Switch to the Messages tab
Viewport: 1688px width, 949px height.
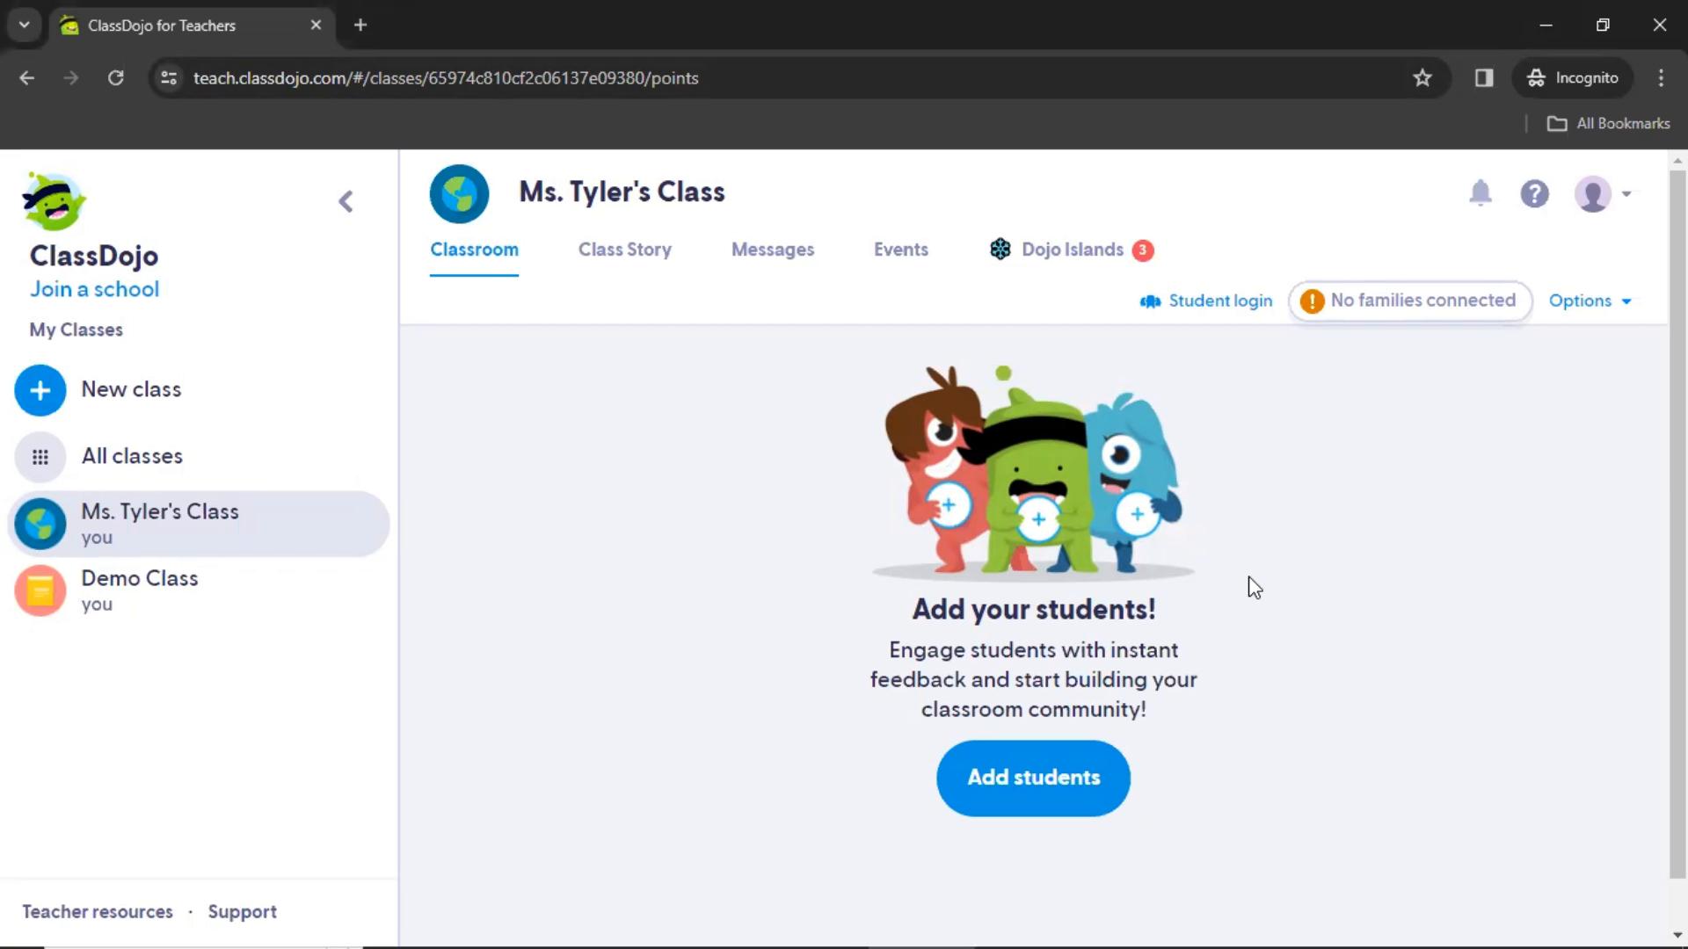pos(772,250)
